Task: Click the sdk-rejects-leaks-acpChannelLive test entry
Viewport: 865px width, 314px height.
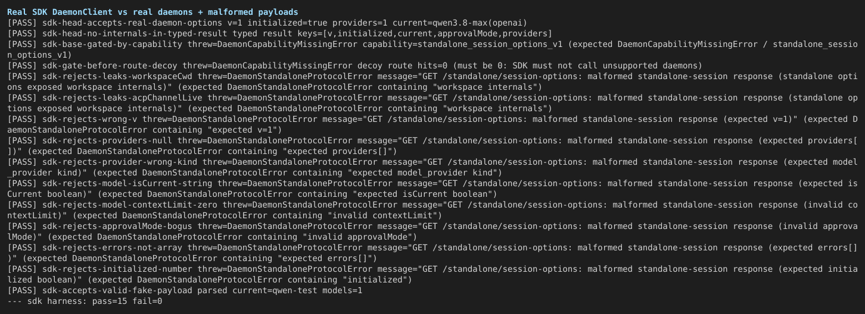Action: point(432,103)
